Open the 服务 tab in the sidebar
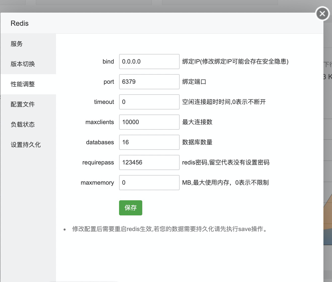This screenshot has width=332, height=282. 28,44
